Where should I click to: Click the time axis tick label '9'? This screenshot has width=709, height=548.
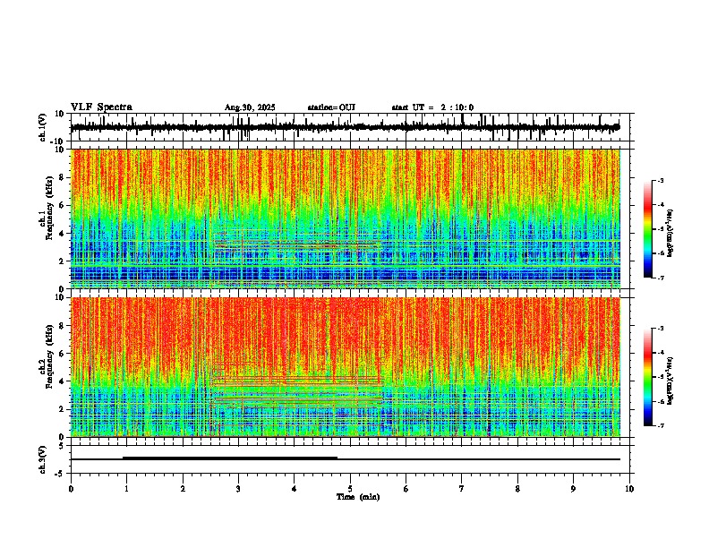click(x=573, y=489)
